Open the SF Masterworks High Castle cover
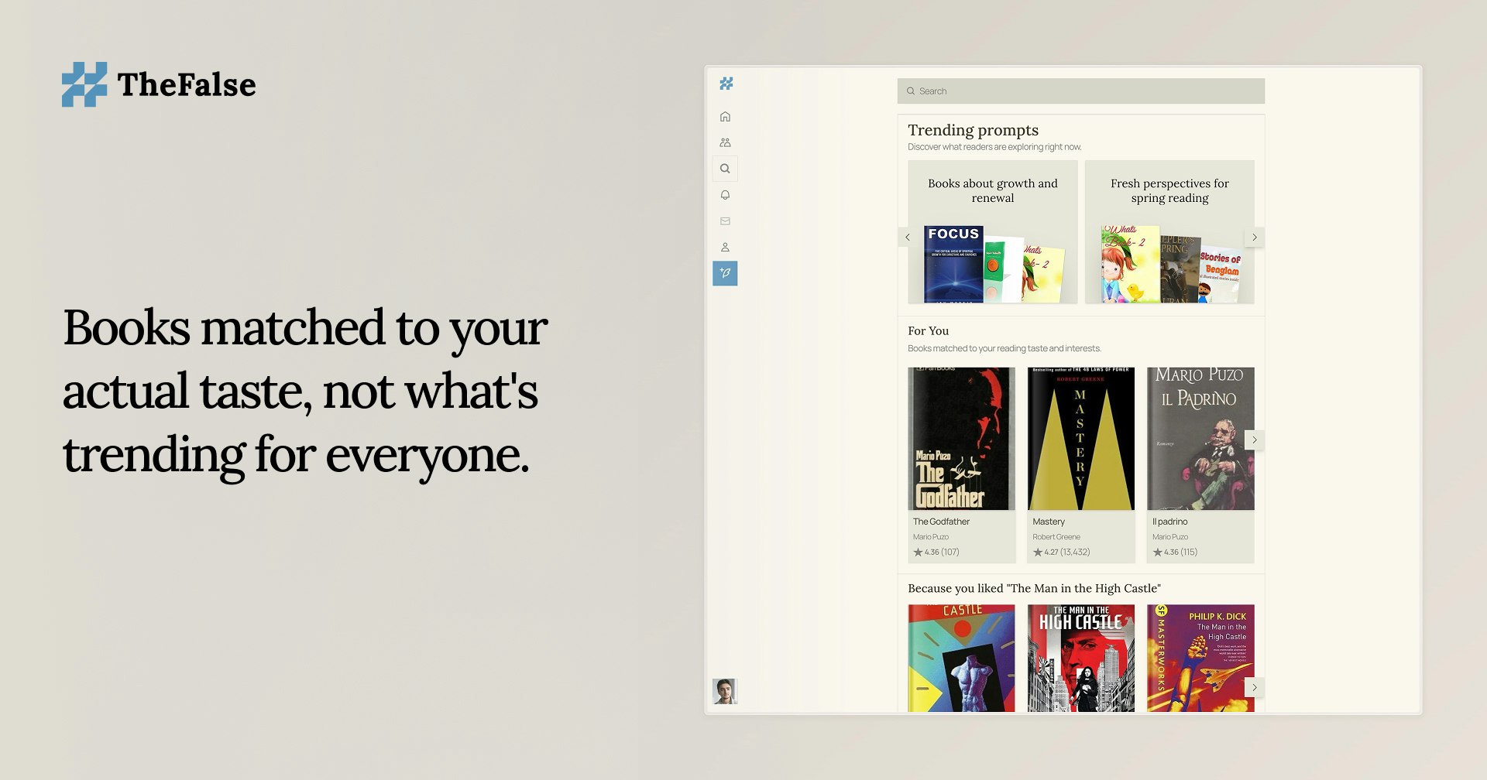1487x780 pixels. [x=1200, y=659]
